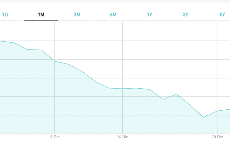Click the lowest point of the chart line

pos(204,117)
